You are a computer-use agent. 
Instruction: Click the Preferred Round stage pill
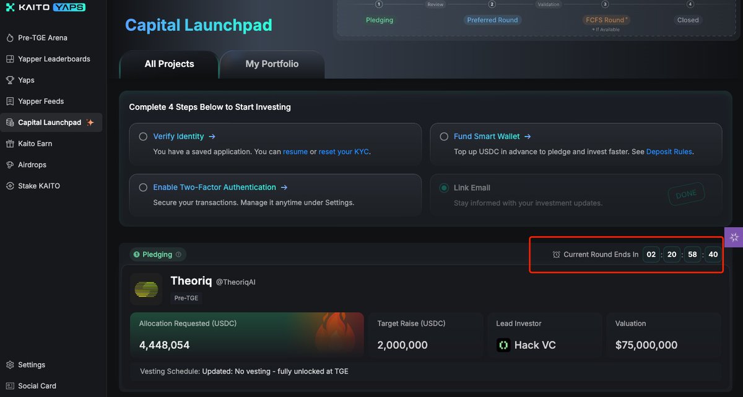tap(492, 20)
